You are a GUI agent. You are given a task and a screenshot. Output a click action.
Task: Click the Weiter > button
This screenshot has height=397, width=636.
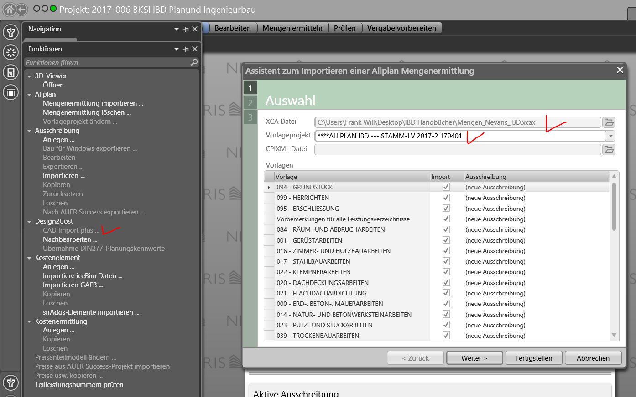click(474, 358)
